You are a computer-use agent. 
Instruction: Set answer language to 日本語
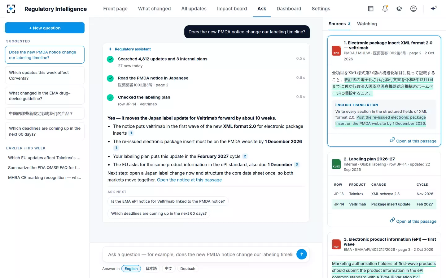[151, 269]
